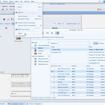Open Adicionar à lista de reprodução submenu arrow
Screen dimensions: 105x105
pos(41,25)
